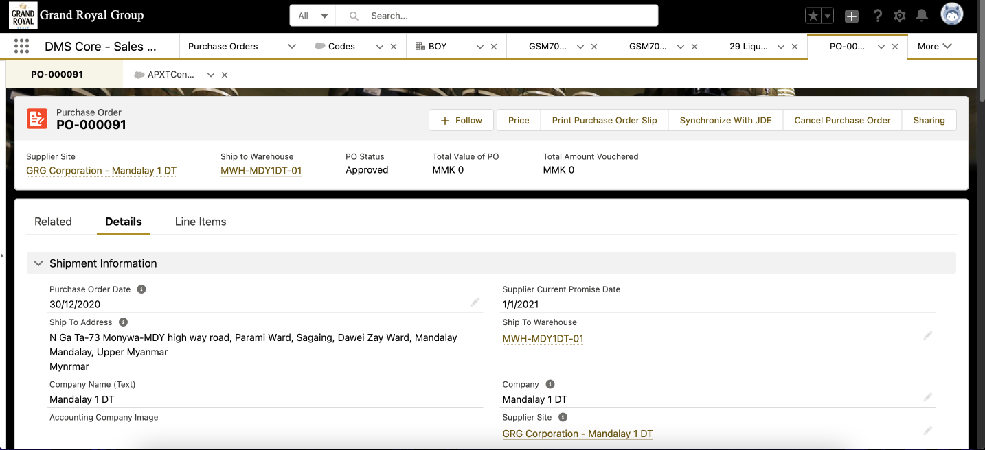985x450 pixels.
Task: Click the Total Amount Vouchered label
Action: (591, 156)
